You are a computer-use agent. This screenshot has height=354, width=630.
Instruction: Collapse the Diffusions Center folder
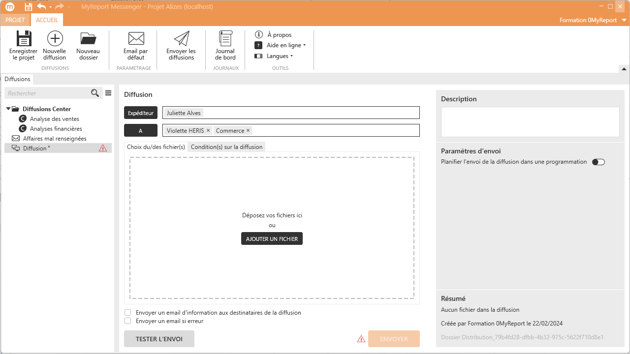[8, 109]
